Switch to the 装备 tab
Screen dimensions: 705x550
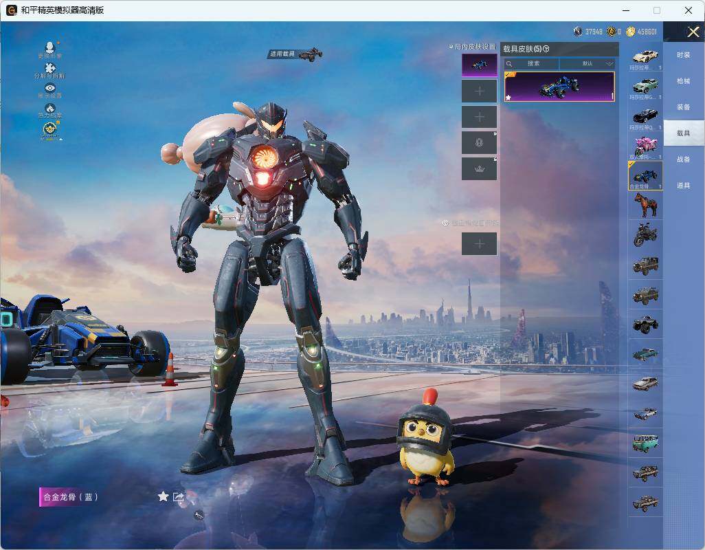coord(684,107)
